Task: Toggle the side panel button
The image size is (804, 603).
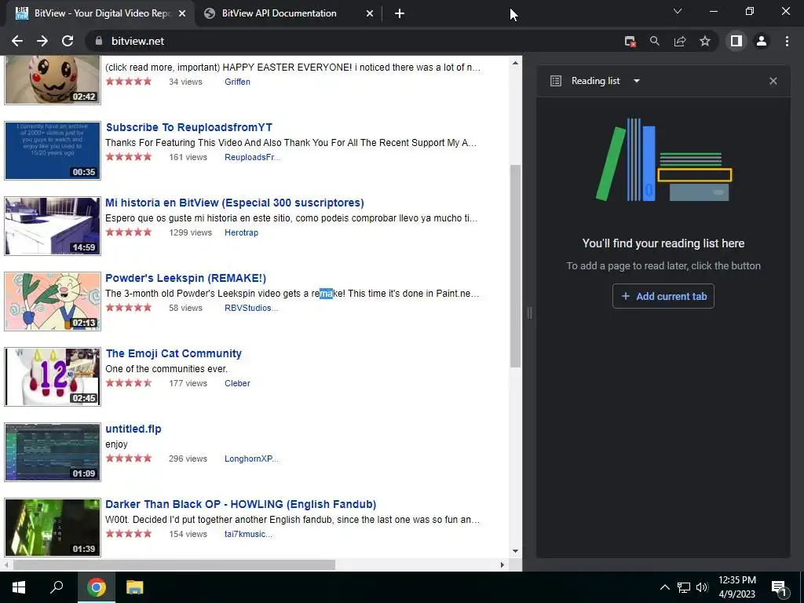Action: pyautogui.click(x=736, y=41)
